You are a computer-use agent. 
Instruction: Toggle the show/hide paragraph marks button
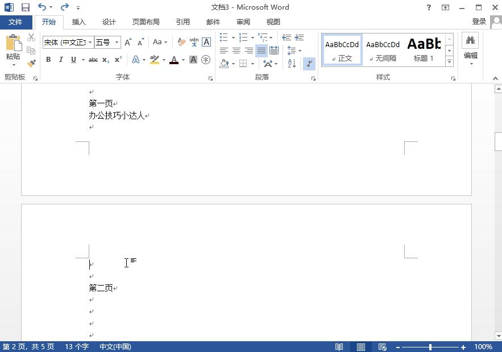[309, 63]
